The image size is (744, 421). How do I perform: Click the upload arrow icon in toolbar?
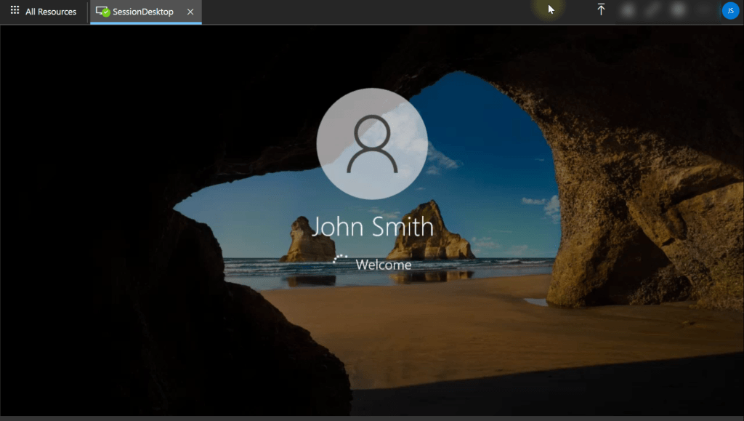pyautogui.click(x=601, y=9)
